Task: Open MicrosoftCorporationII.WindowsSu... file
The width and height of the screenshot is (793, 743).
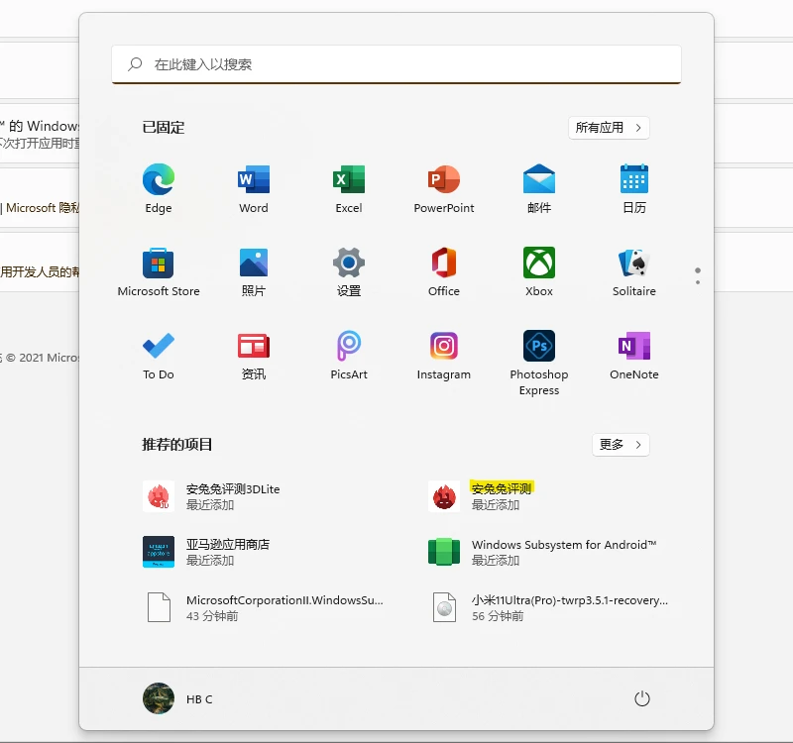Action: pos(263,607)
